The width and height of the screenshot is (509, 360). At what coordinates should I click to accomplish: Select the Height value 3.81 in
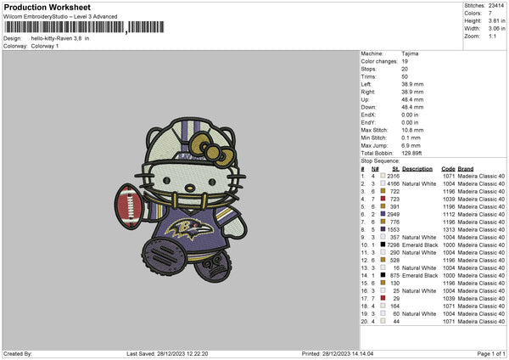pos(496,20)
